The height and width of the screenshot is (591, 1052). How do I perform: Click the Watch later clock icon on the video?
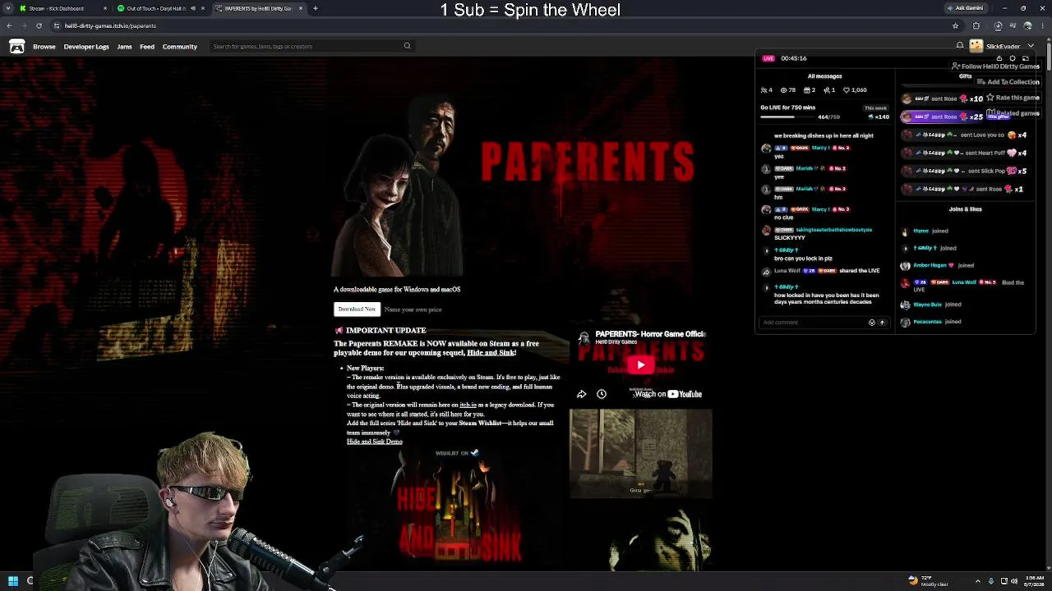(602, 394)
